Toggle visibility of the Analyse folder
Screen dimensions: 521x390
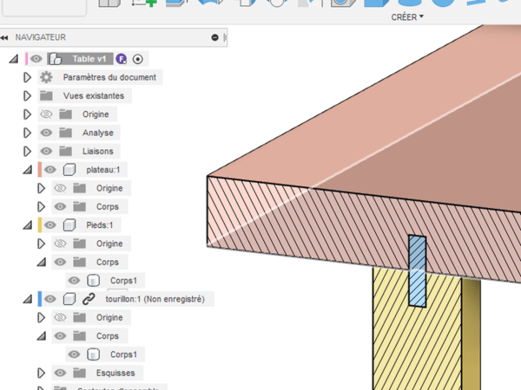click(x=46, y=133)
